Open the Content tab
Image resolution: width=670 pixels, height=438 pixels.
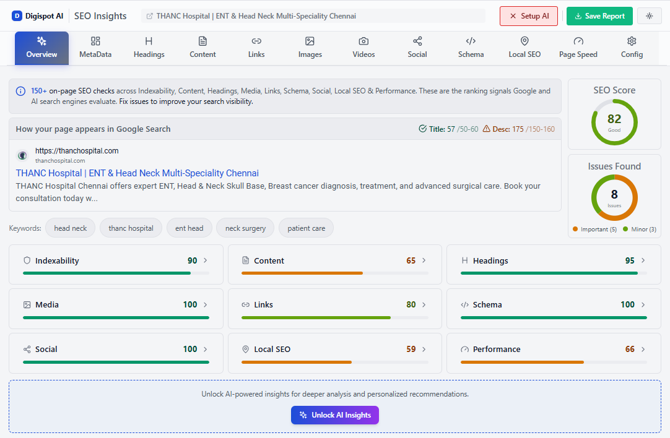[x=202, y=48]
